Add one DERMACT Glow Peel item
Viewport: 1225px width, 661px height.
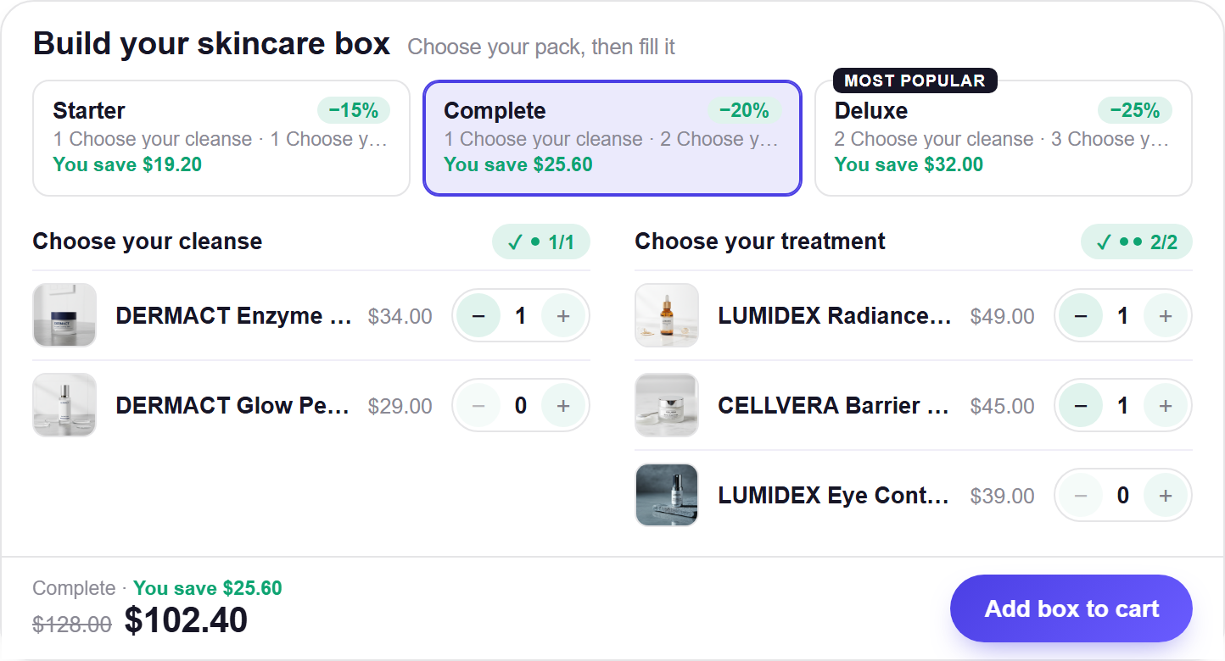point(562,406)
